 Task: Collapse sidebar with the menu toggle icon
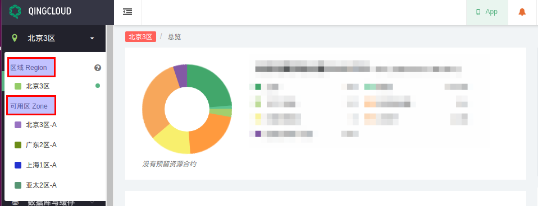(127, 12)
